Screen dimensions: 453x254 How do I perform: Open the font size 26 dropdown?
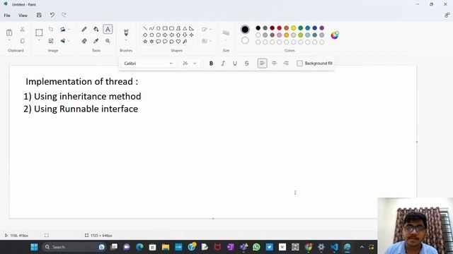point(189,64)
